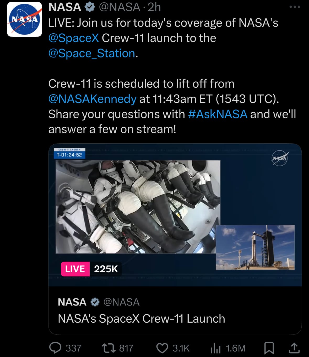This screenshot has width=309, height=357.
Task: Tap the repost arrows icon
Action: coord(108,348)
